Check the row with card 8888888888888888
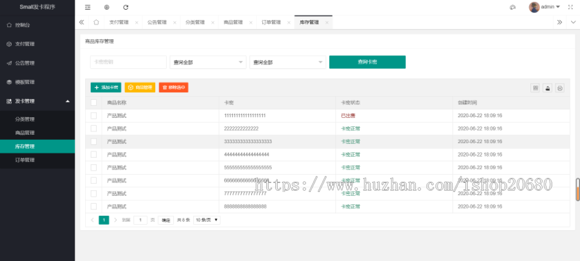 pos(93,206)
